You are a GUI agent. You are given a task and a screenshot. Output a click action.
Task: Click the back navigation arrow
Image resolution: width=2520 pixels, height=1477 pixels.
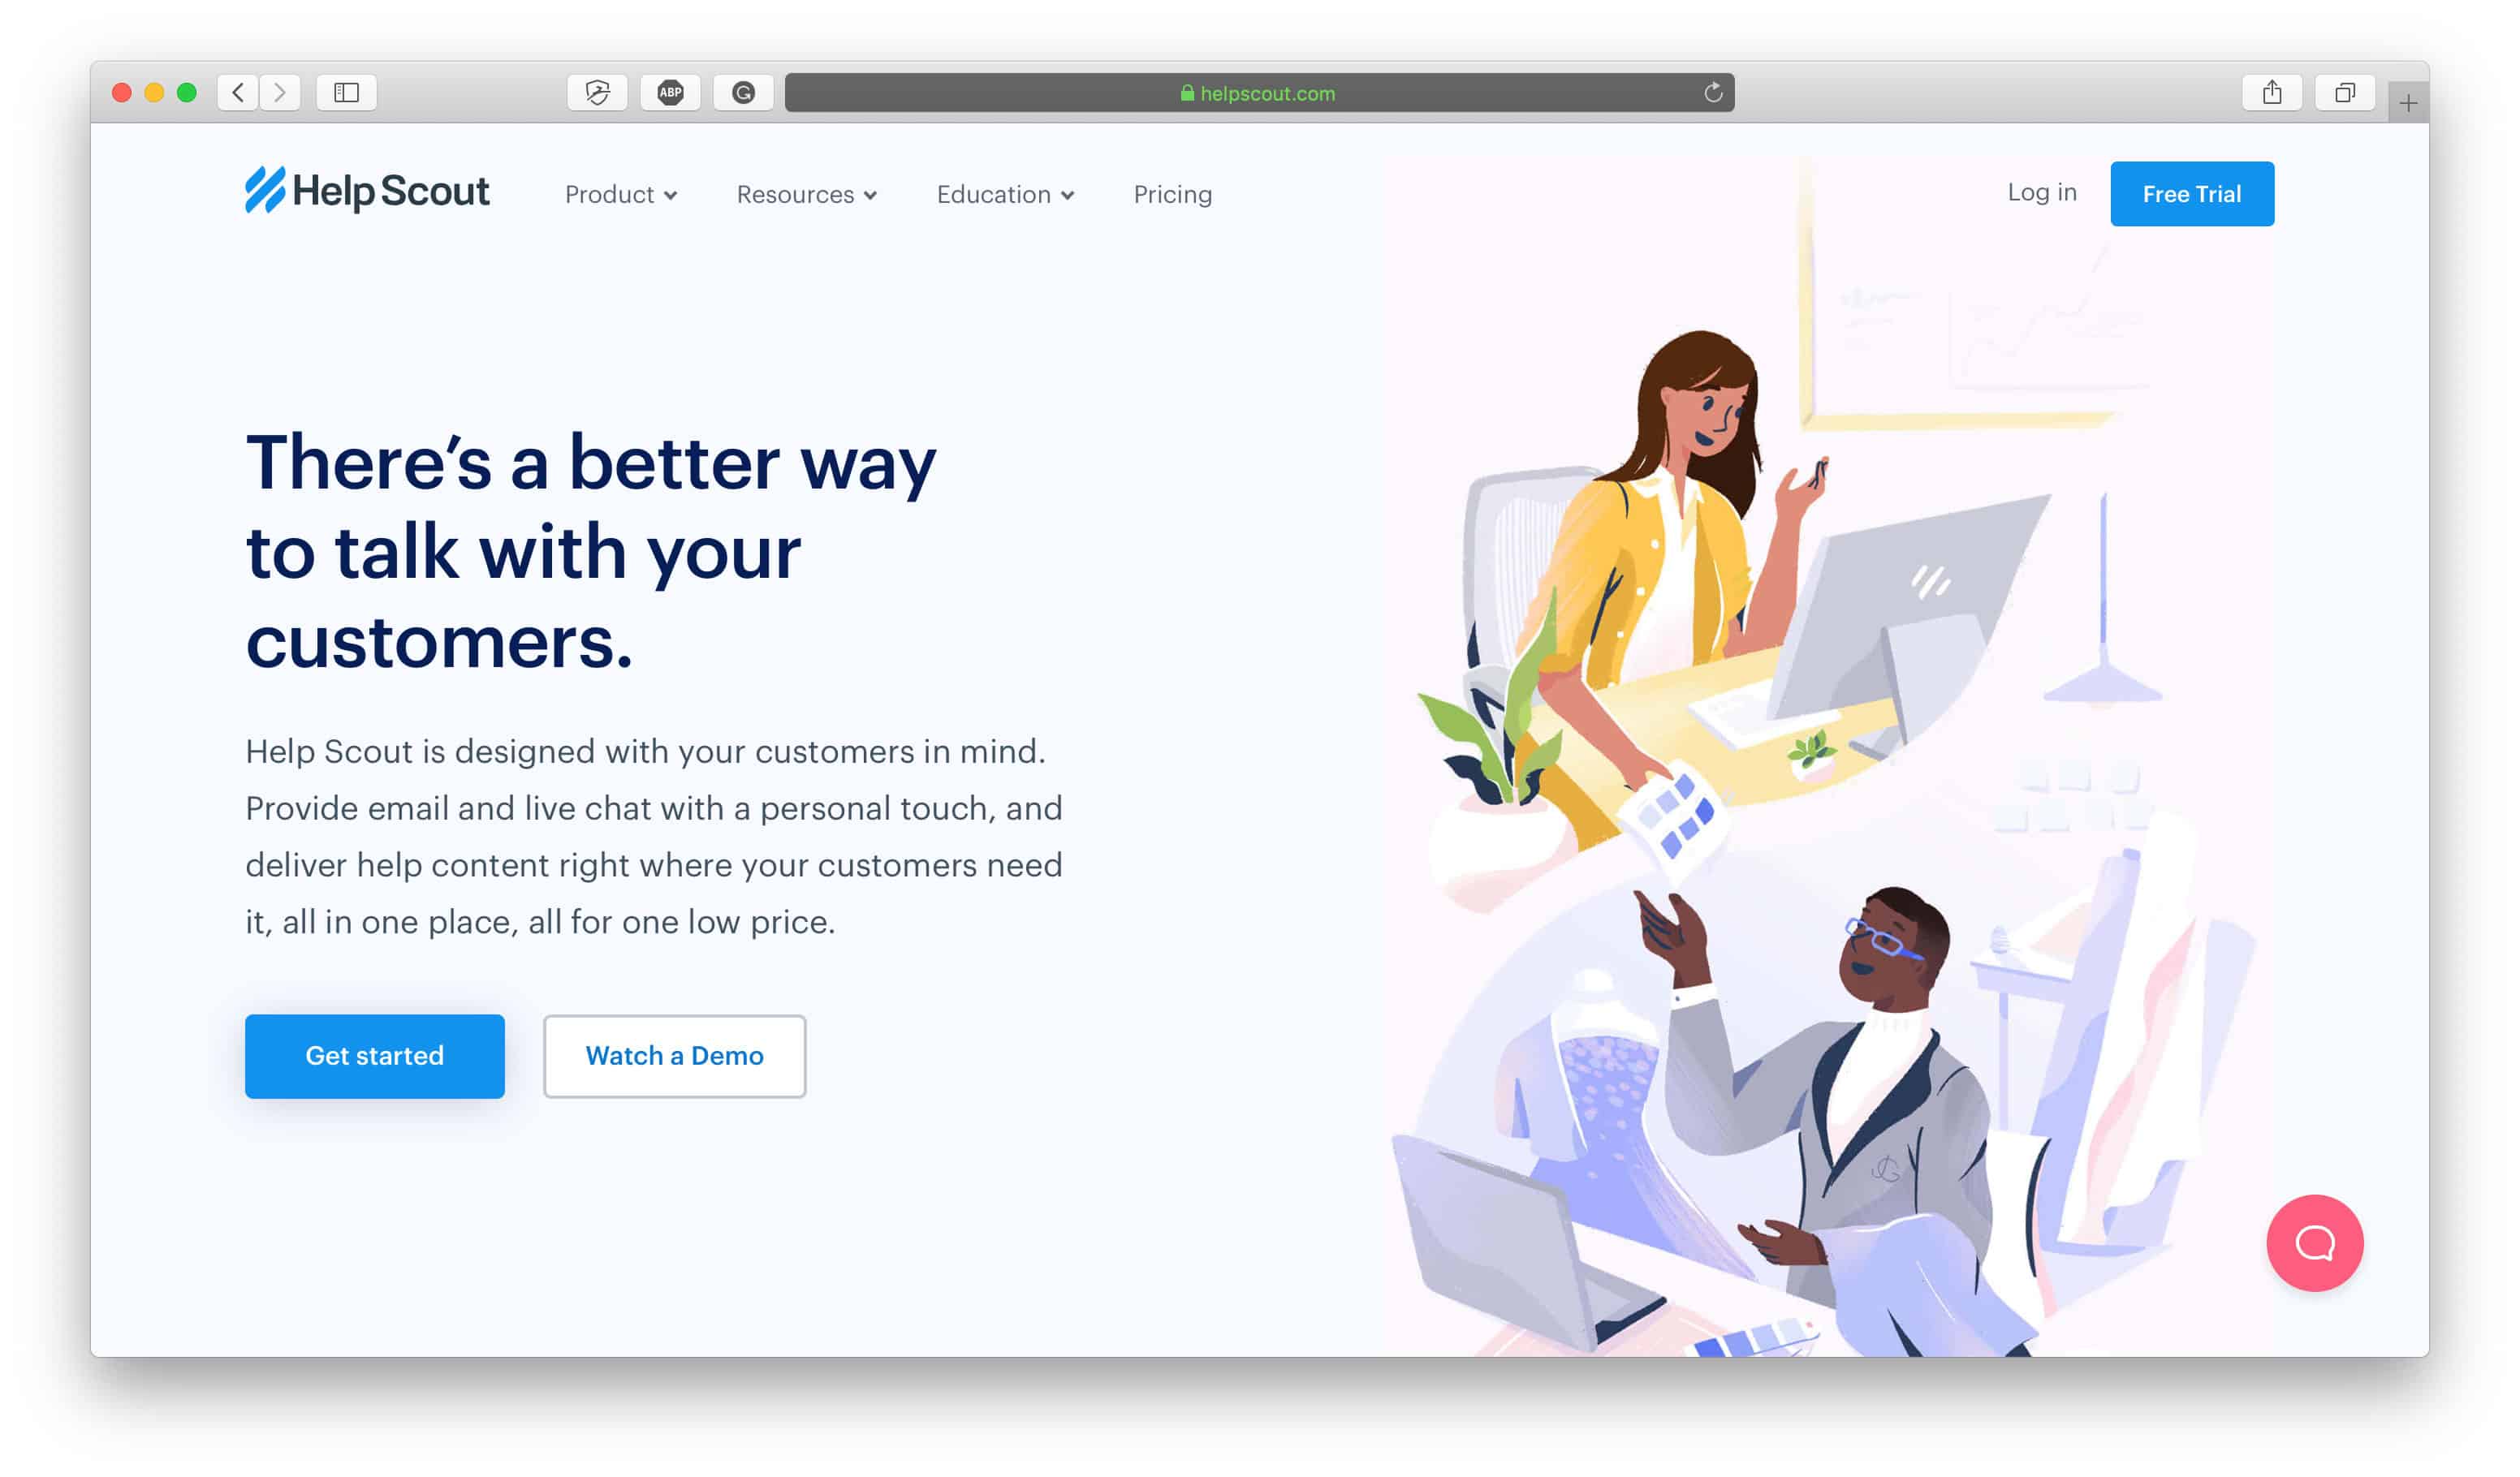[x=237, y=92]
